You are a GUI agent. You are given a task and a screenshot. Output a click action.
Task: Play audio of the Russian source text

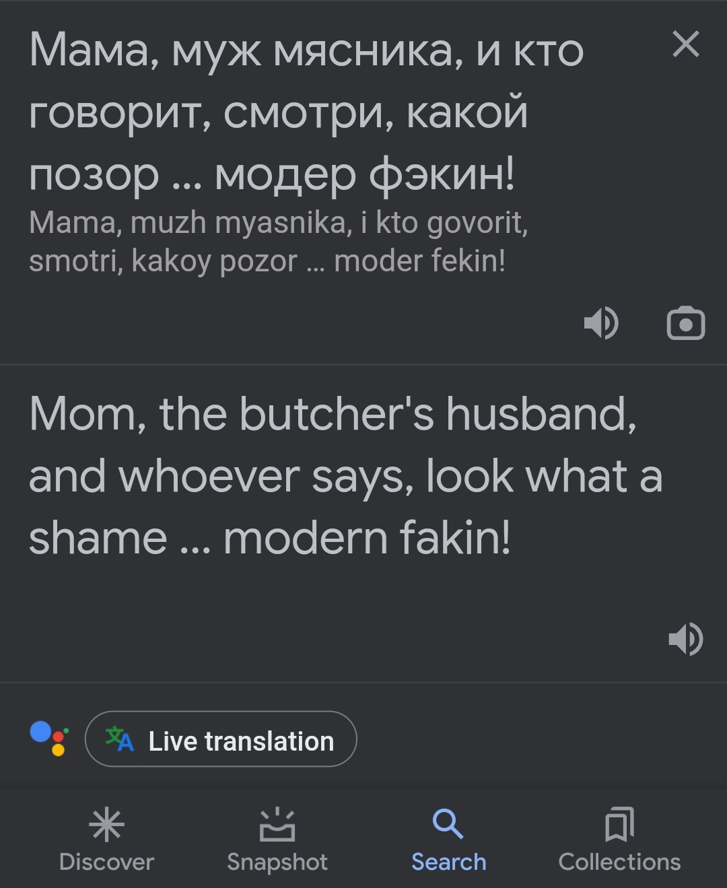(601, 323)
